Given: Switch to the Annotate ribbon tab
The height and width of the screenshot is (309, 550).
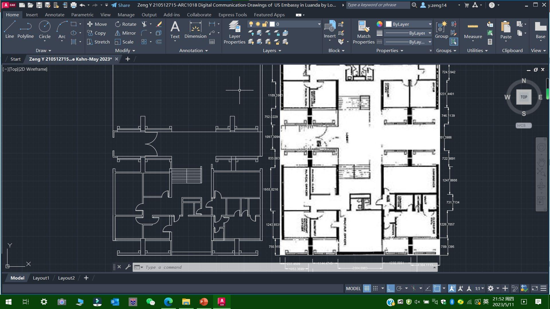Looking at the screenshot, I should 54,15.
